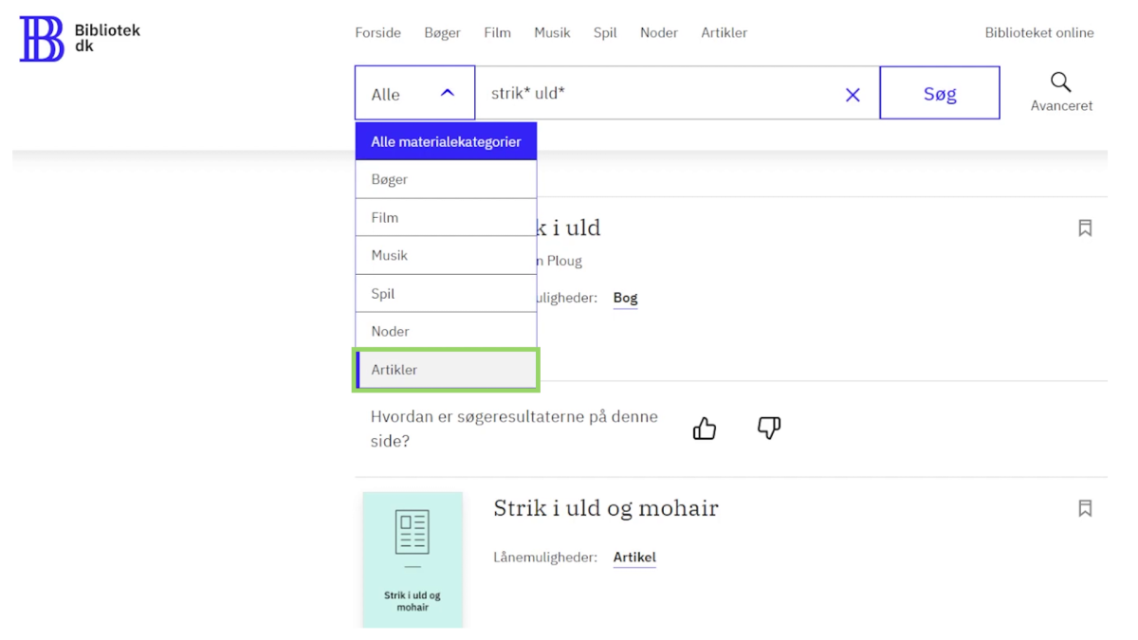Select Alle materialekategorier option
The width and height of the screenshot is (1138, 640).
click(x=446, y=141)
